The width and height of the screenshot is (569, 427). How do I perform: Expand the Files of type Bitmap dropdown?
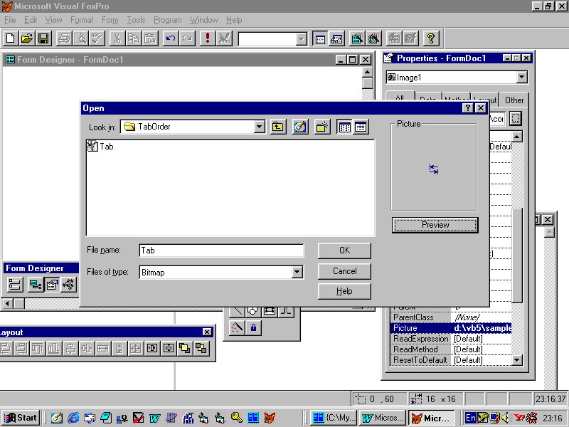click(297, 272)
